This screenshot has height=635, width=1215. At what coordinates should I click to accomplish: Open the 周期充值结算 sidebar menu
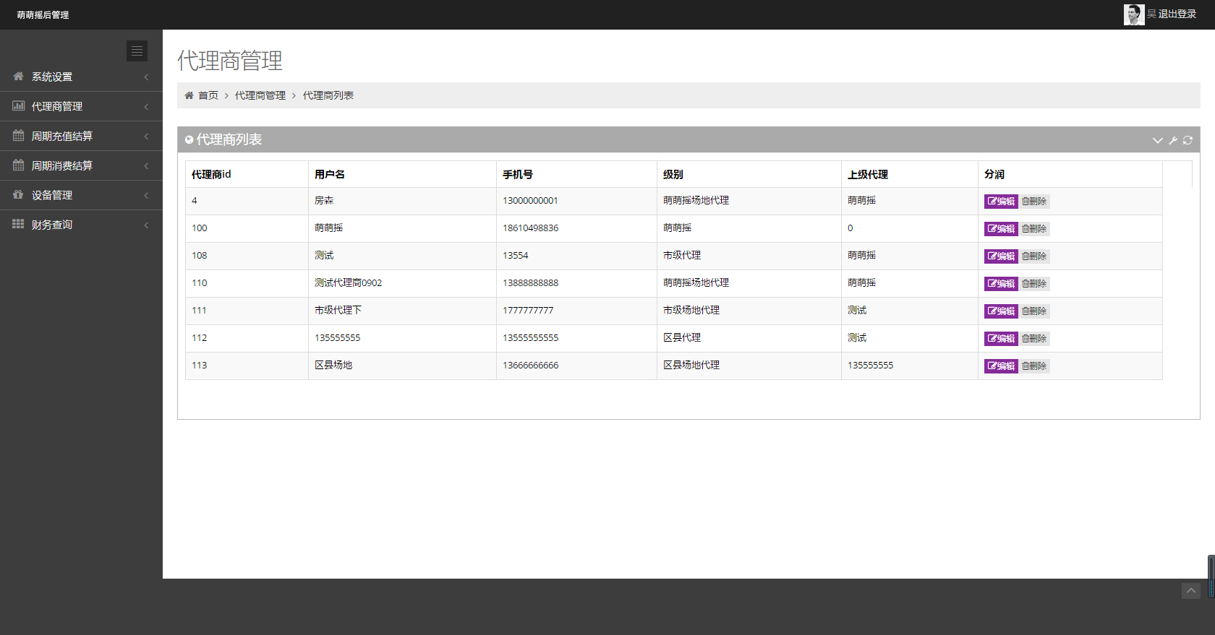pos(81,136)
